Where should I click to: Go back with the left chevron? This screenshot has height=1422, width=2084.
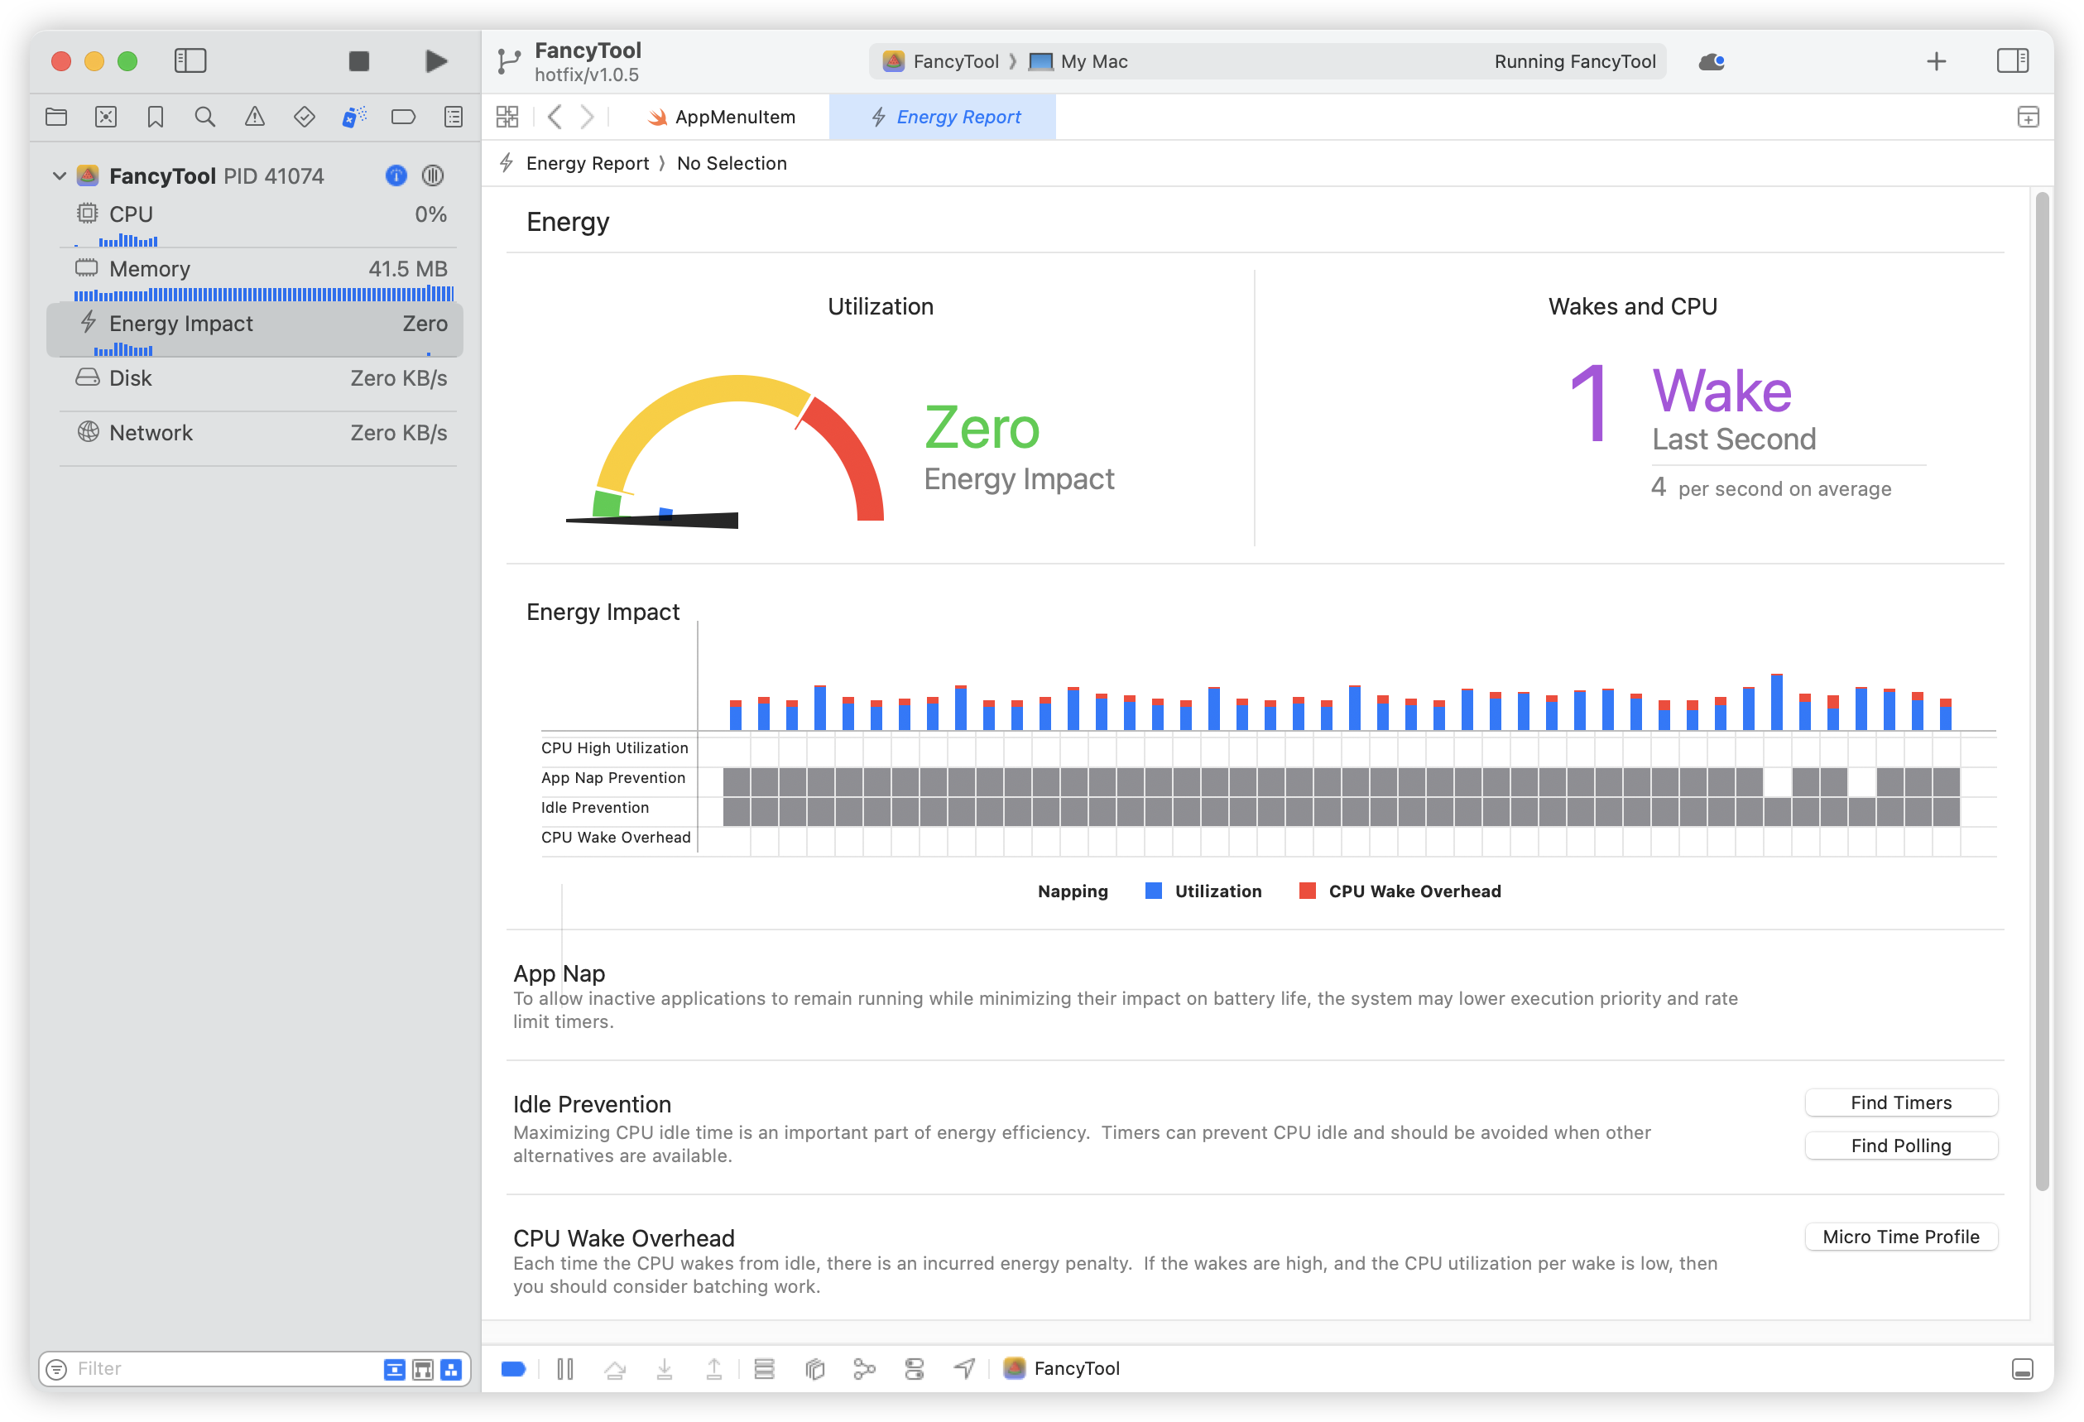pos(555,117)
